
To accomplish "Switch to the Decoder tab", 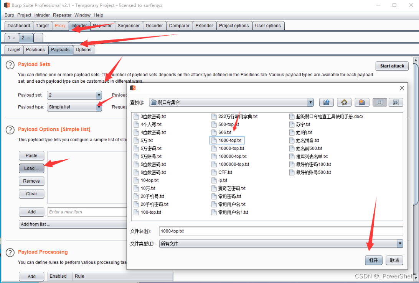I will pyautogui.click(x=154, y=26).
